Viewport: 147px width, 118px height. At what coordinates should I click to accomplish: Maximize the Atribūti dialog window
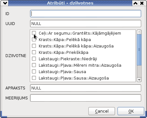[x=135, y=3]
